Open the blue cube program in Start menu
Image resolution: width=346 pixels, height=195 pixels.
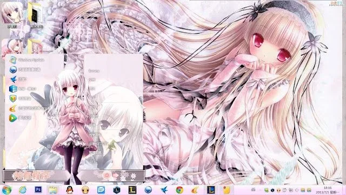point(23,89)
